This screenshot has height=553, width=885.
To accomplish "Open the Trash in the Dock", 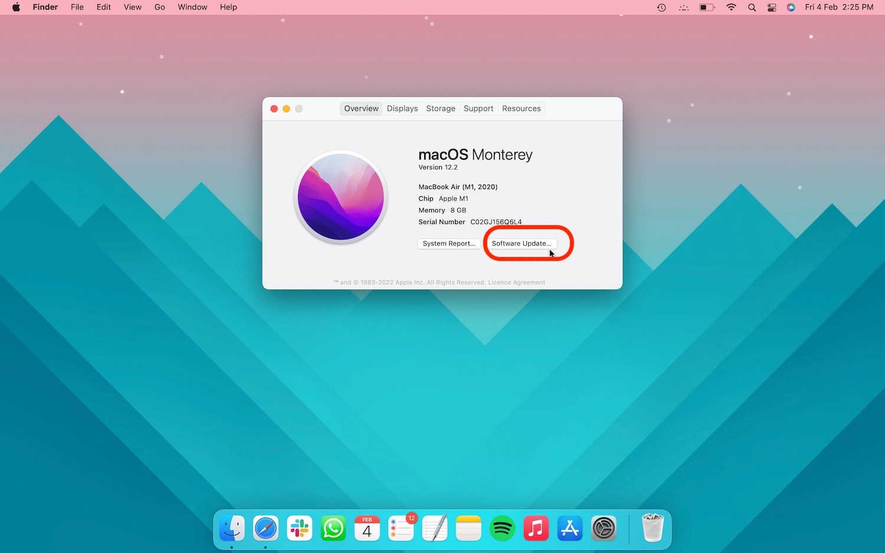I will click(x=653, y=528).
